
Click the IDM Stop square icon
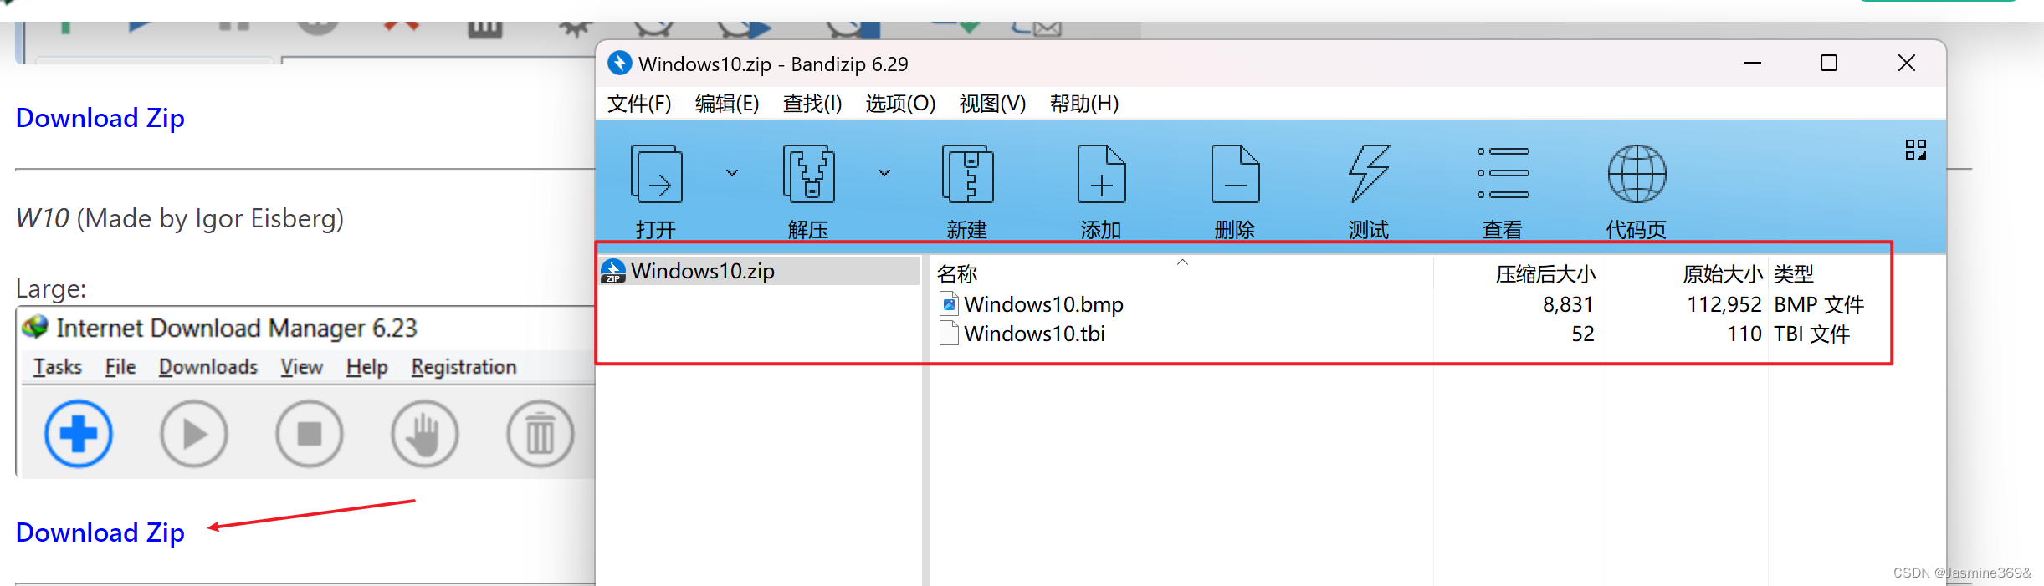[x=310, y=434]
